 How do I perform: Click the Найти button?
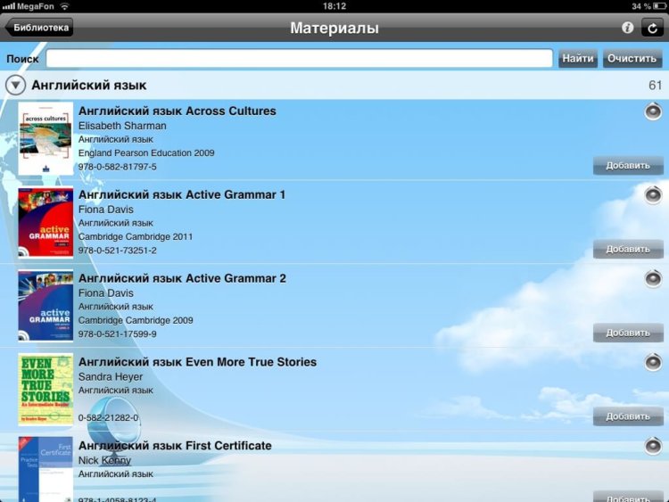[x=578, y=59]
